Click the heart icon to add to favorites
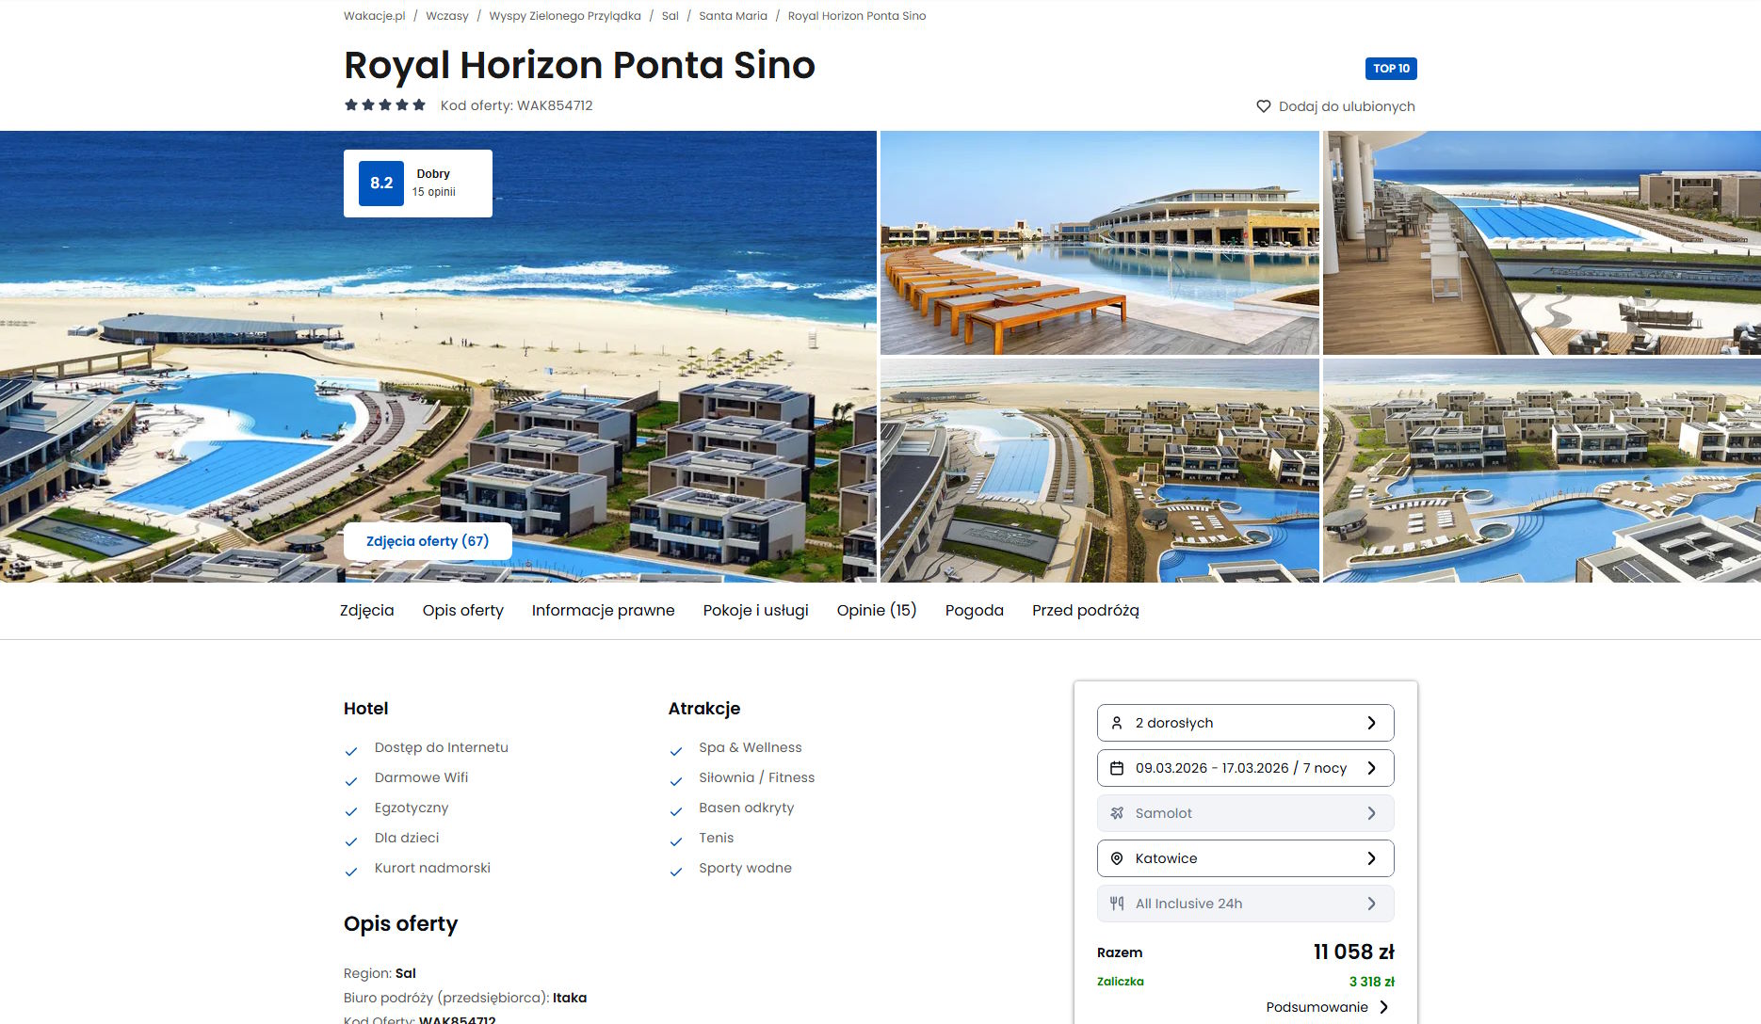Screen dimensions: 1761x1024 1264,106
